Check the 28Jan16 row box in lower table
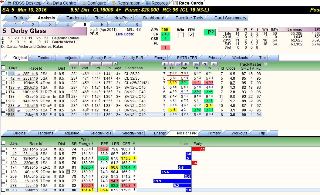Image resolution: width=320 pixels, height=195 pixels. tap(3, 154)
